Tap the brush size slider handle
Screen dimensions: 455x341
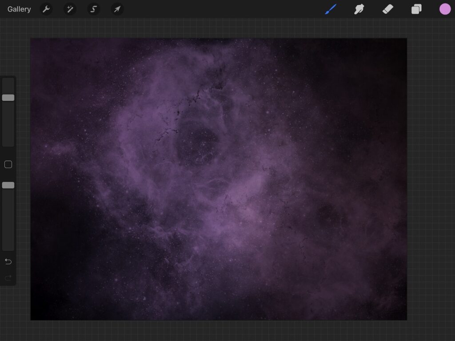tap(8, 97)
